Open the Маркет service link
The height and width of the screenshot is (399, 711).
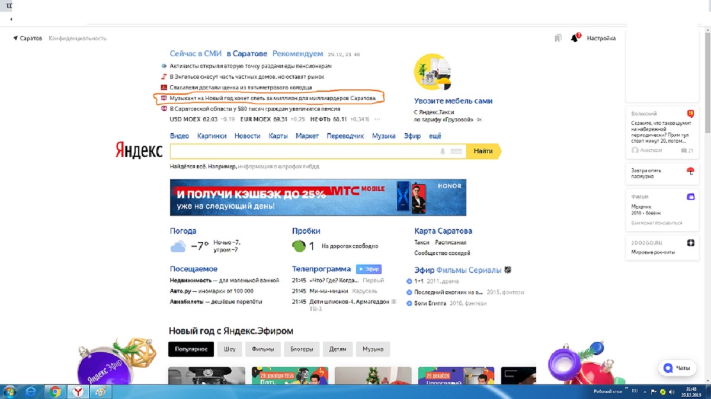307,136
